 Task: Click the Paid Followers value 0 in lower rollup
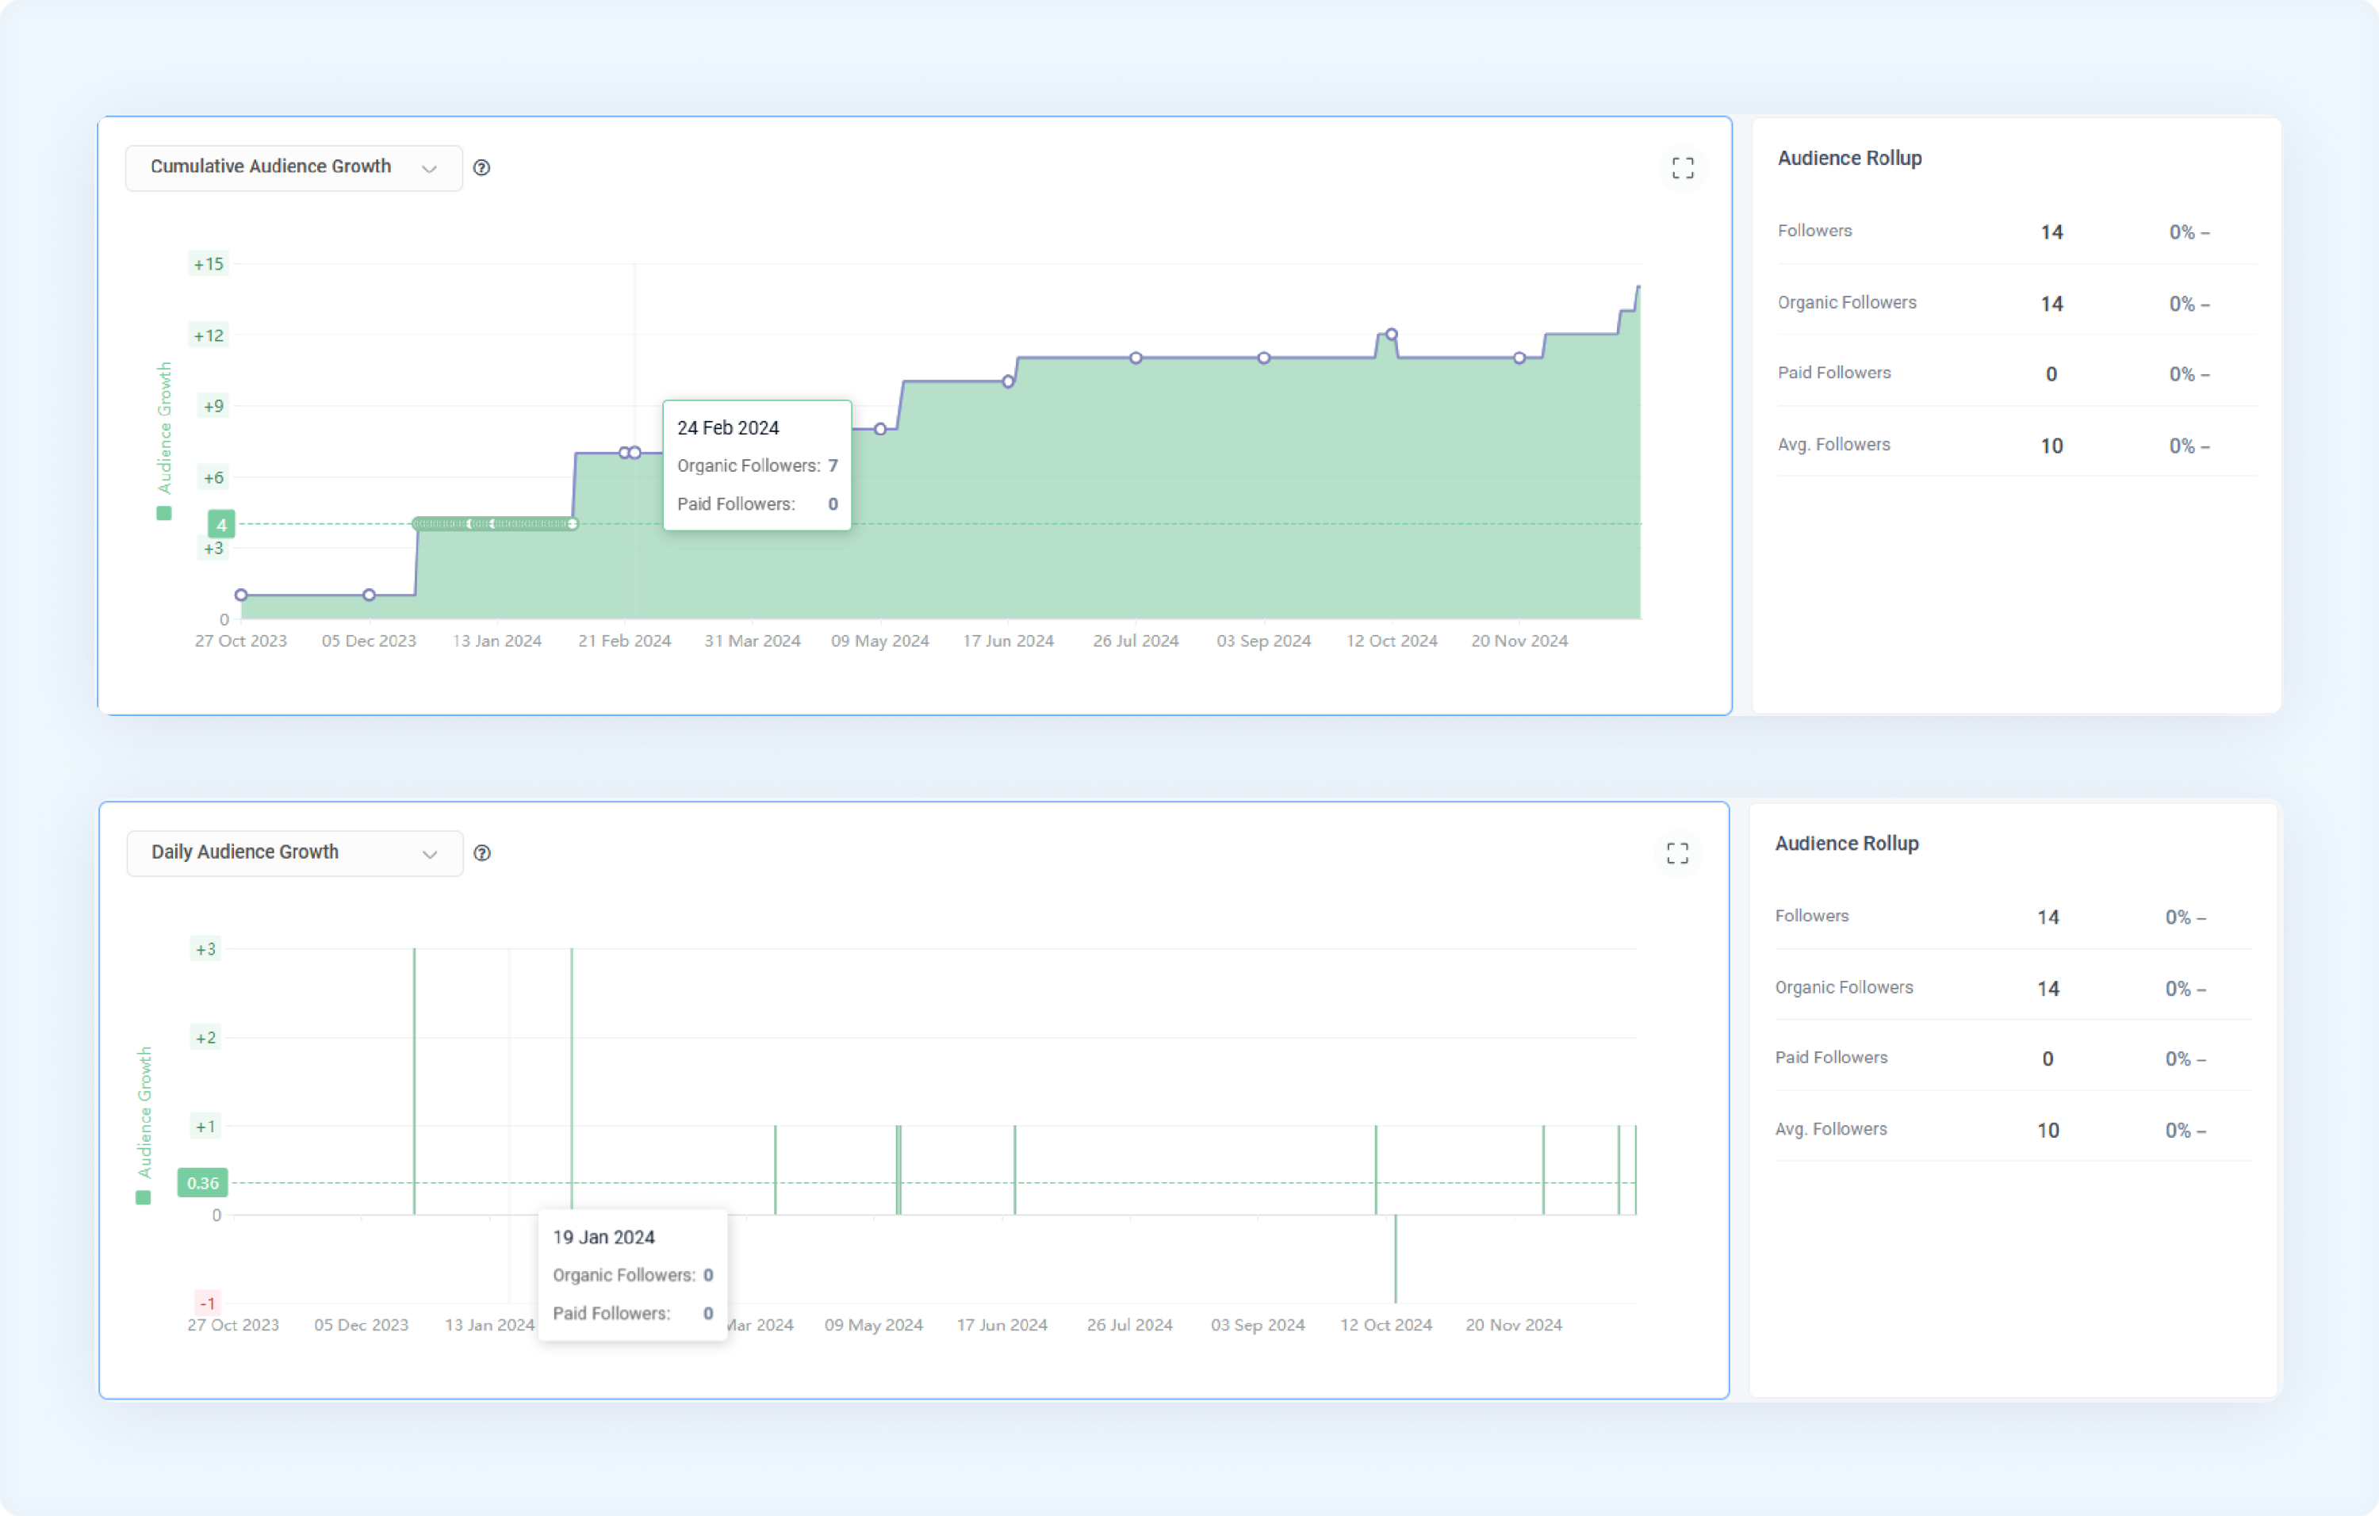click(x=2047, y=1060)
